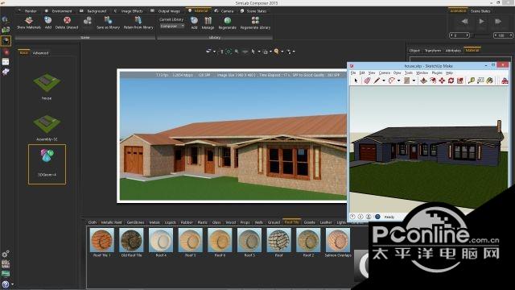
Task: Open the Plugins menu in SketchUp window
Action: click(437, 72)
